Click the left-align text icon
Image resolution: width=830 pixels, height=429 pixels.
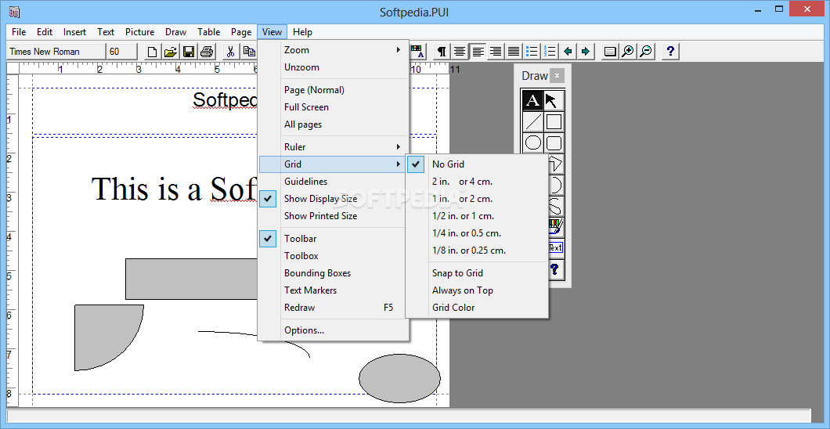(478, 52)
